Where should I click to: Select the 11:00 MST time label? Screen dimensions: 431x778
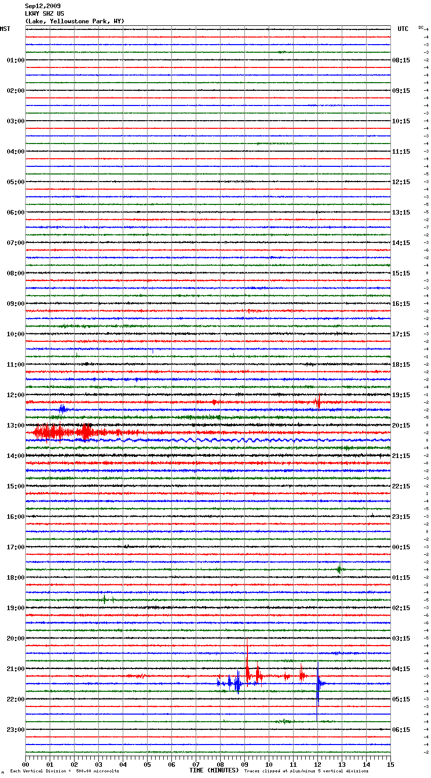point(15,365)
